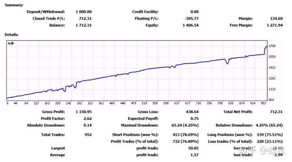Select the Gross Profit value 1 150.95
292x162 pixels.
tap(84, 112)
